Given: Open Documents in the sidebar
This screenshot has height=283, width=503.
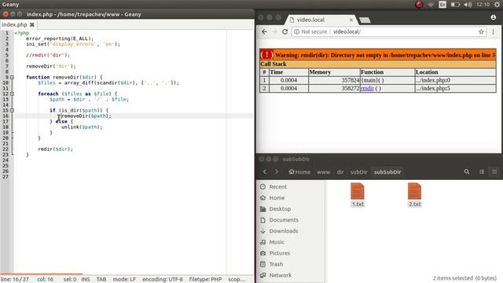Looking at the screenshot, I should click(284, 220).
